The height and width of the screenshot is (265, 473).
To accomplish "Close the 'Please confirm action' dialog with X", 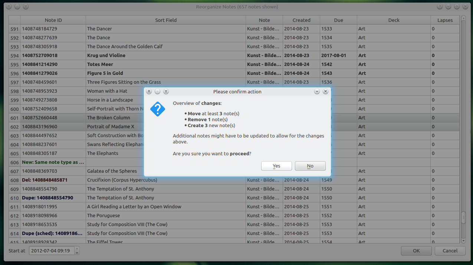I will (x=325, y=92).
